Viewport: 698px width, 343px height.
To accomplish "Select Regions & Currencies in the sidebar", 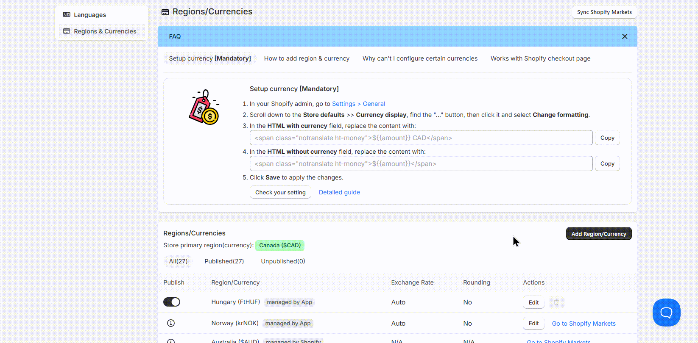I will tap(102, 31).
